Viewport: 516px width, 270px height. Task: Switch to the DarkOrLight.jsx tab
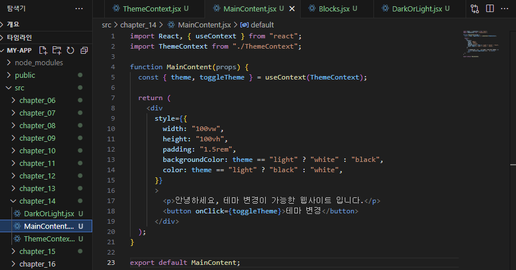420,9
